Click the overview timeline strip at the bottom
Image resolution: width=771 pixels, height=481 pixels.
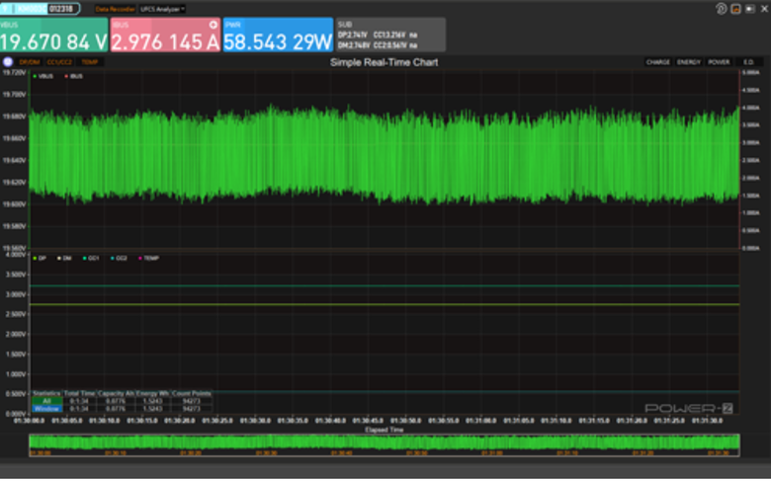pos(385,444)
